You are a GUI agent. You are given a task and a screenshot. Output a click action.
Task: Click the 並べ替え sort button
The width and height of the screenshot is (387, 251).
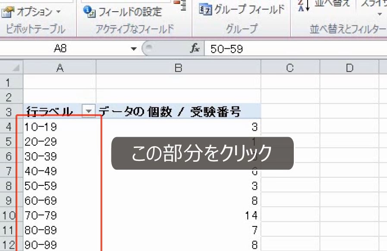click(332, 3)
